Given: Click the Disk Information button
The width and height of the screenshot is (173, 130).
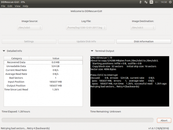Looking at the screenshot, I should tap(144, 42).
